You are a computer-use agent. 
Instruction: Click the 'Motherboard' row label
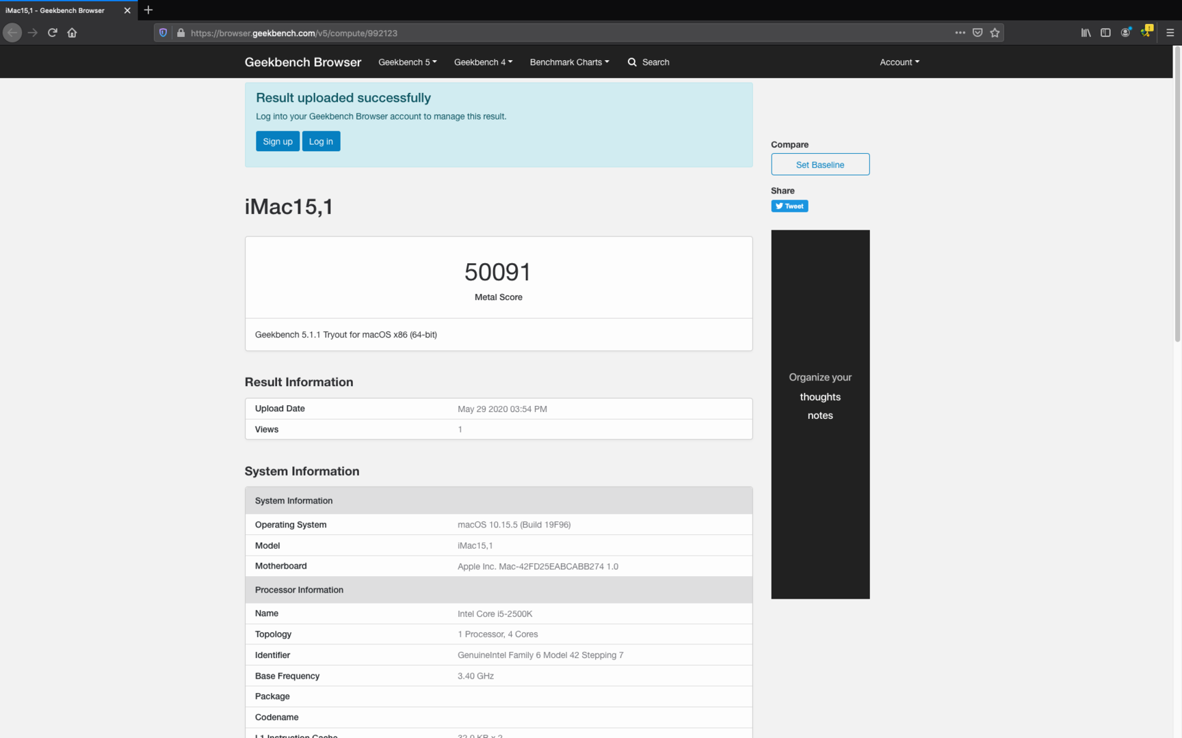281,566
